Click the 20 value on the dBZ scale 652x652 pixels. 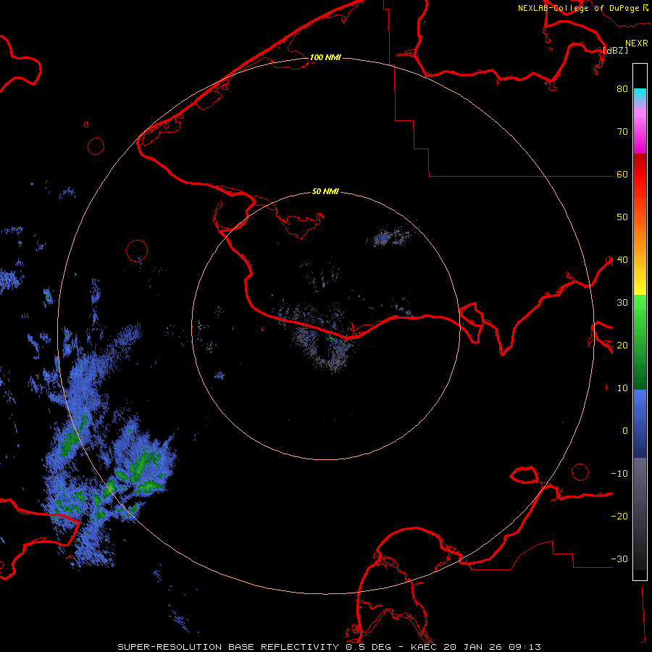click(x=622, y=346)
